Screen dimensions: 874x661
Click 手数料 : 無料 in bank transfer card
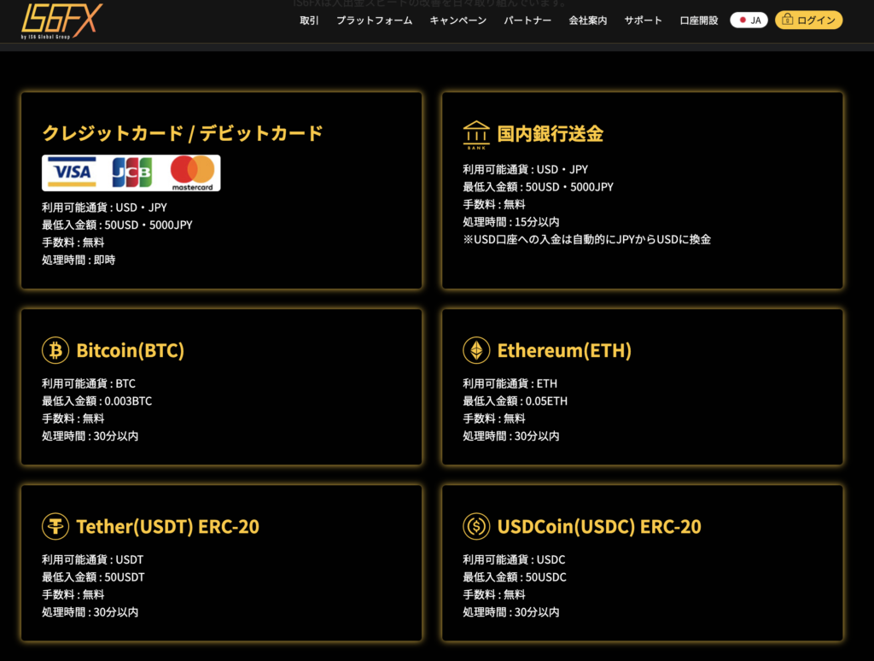[494, 204]
